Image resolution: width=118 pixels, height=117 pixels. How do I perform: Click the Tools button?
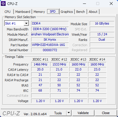(x=58, y=113)
